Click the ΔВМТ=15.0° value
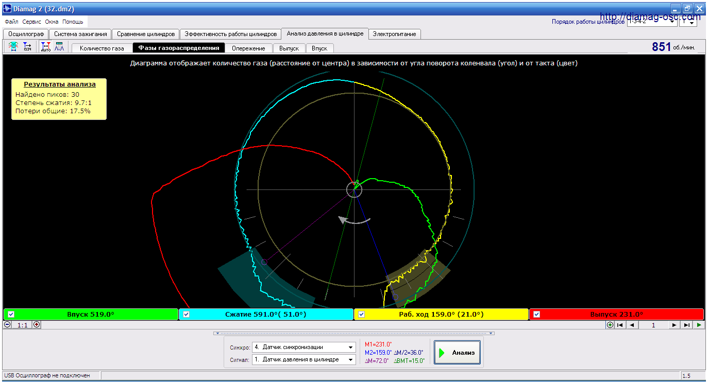Screen dimensions: 708x382 coord(409,361)
